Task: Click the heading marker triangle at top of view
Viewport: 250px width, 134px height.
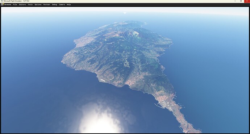Action: tap(125, 13)
